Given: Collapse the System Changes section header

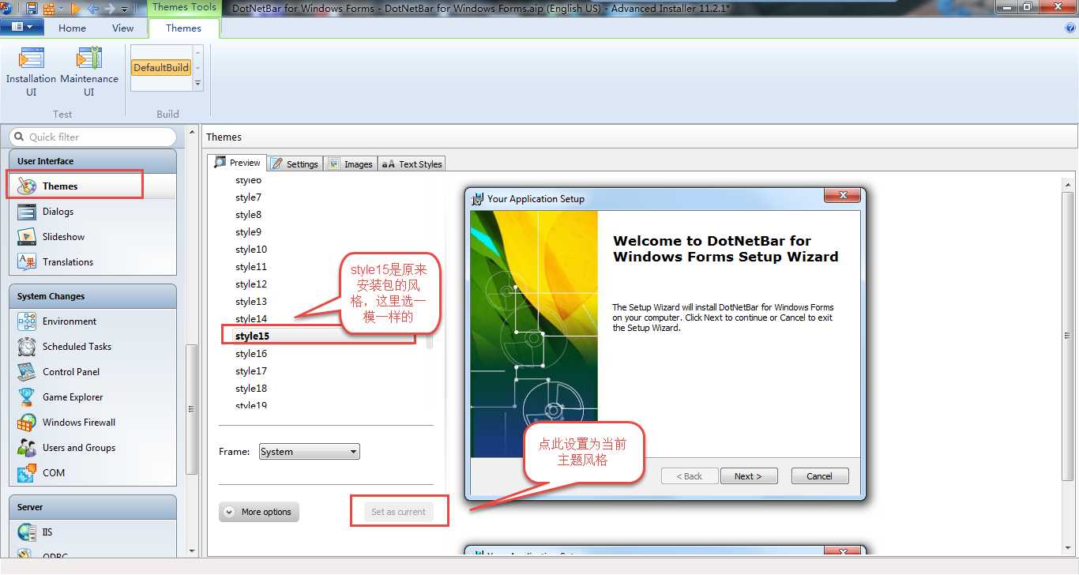Looking at the screenshot, I should (x=92, y=296).
